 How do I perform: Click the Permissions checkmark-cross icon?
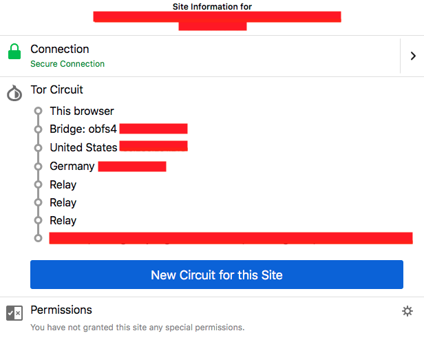(x=14, y=313)
